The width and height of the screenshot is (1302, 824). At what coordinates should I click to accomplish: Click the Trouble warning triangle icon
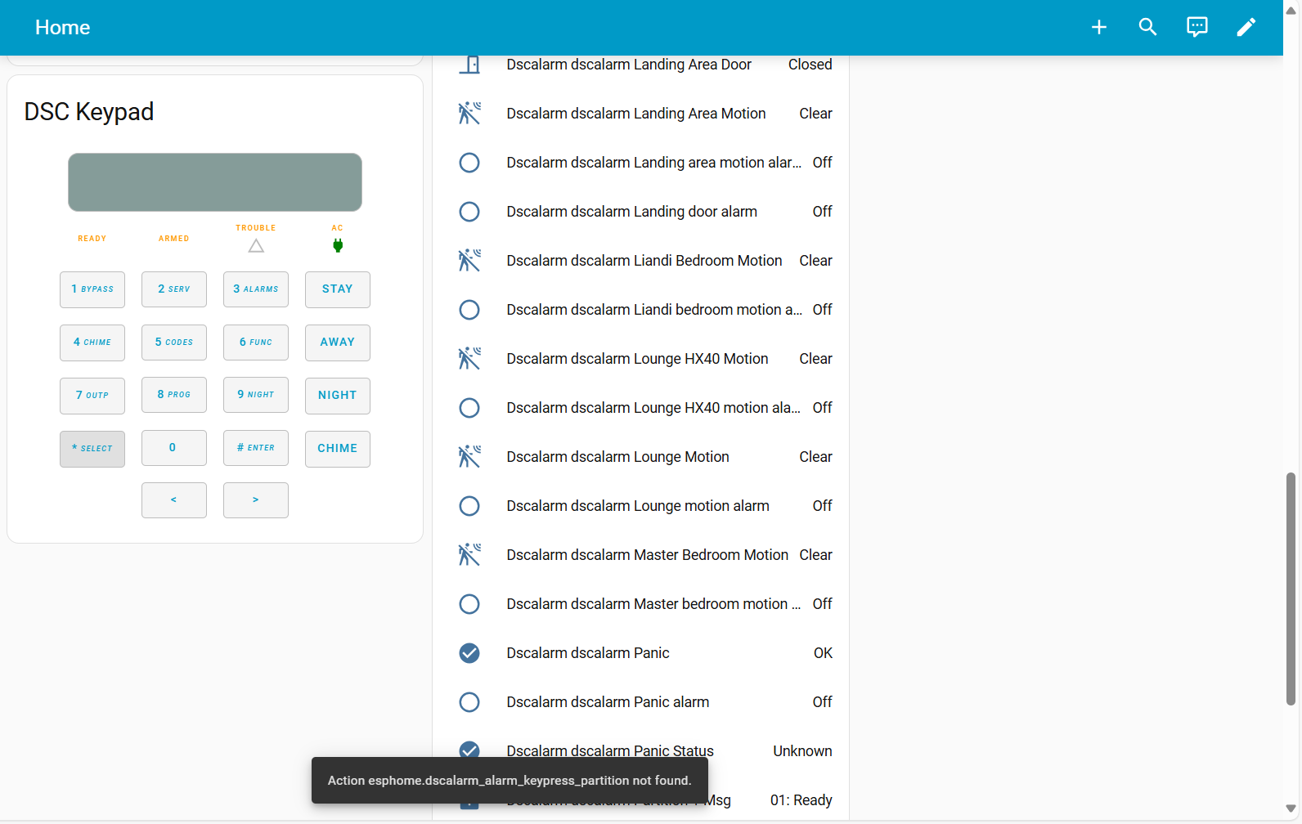(256, 246)
